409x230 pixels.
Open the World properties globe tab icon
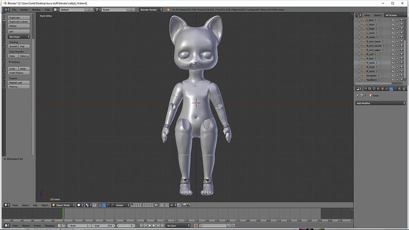pos(378,89)
